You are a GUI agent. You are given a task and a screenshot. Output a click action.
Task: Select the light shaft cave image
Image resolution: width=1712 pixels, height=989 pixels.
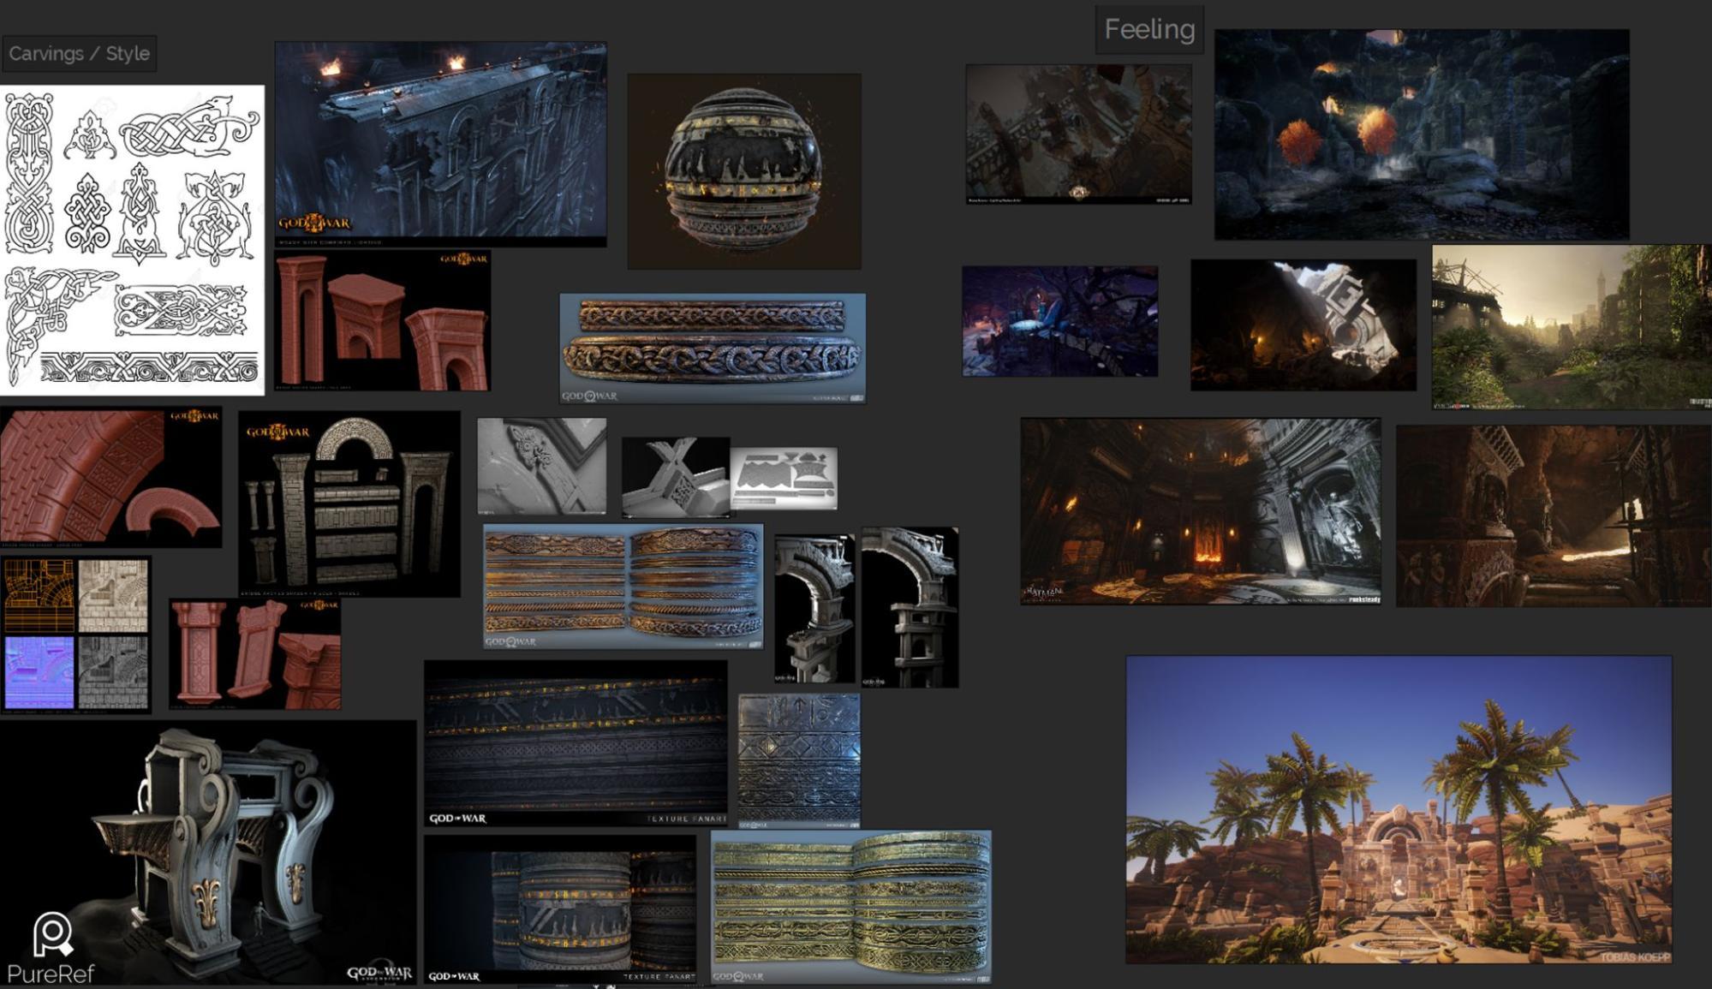point(1303,325)
